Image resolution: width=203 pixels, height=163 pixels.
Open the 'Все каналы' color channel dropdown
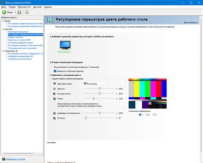(x=96, y=84)
